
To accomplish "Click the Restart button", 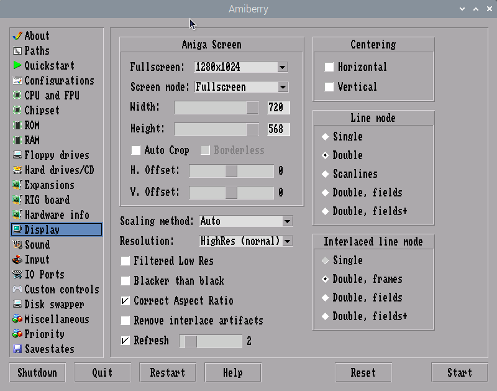I will click(168, 372).
